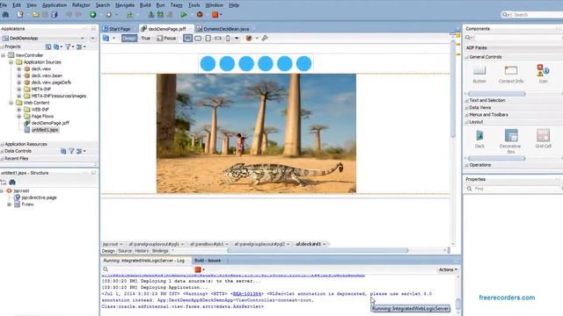
Task: Click the red Terminate icon in main toolbar
Action: pyautogui.click(x=215, y=15)
